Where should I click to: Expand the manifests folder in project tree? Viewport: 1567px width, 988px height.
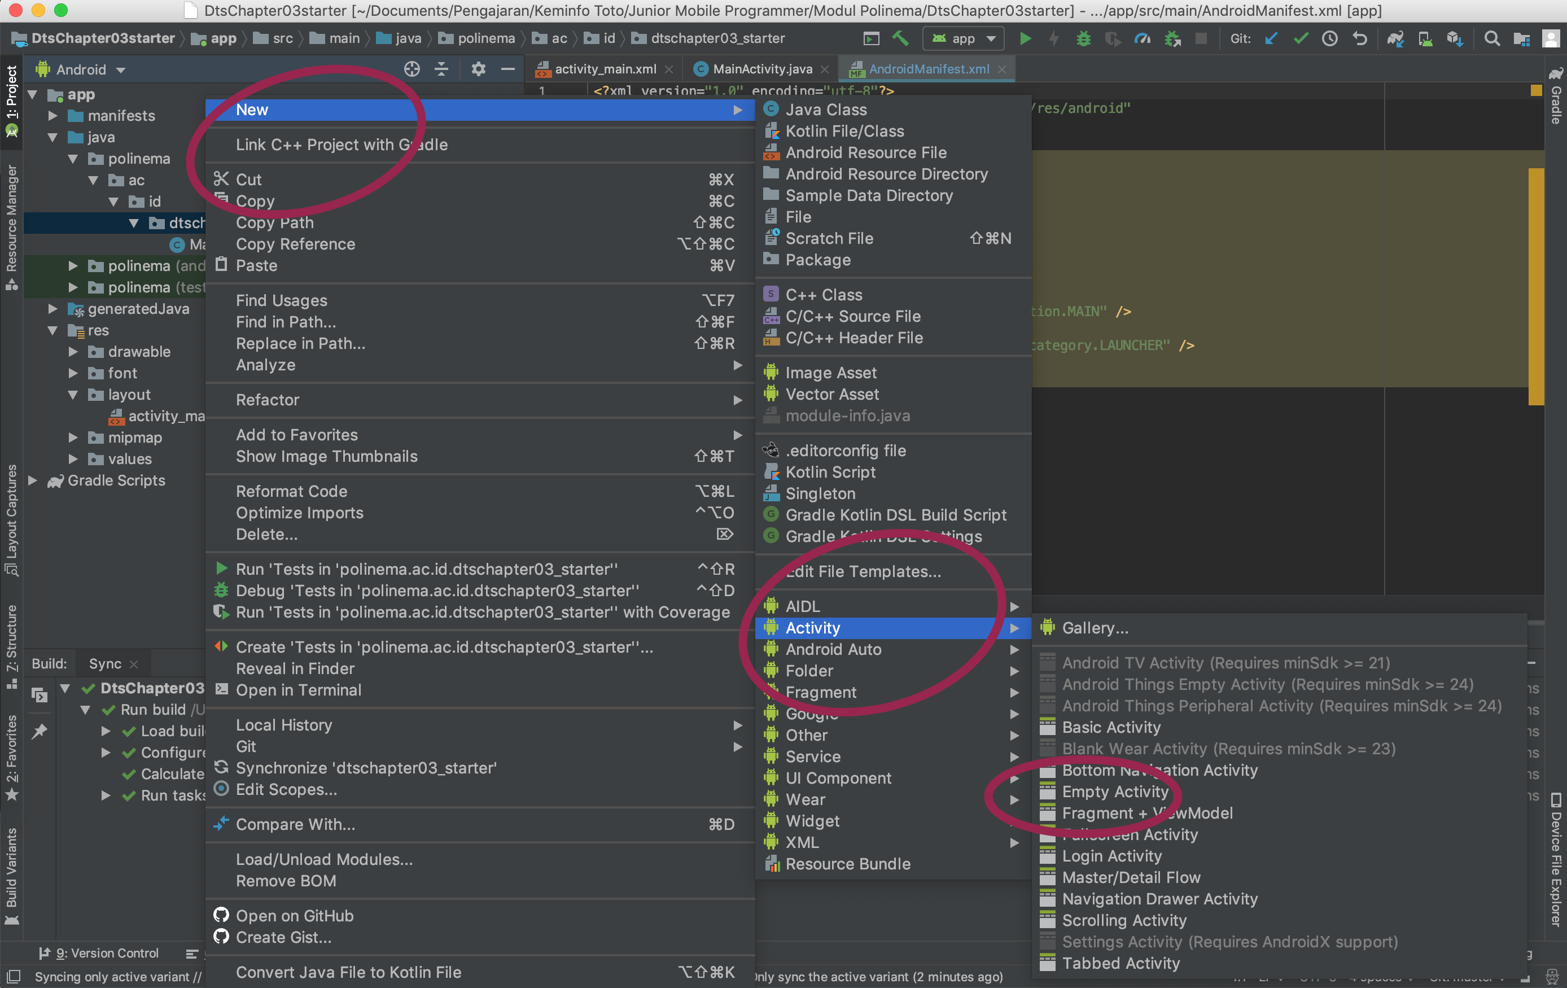click(x=54, y=116)
